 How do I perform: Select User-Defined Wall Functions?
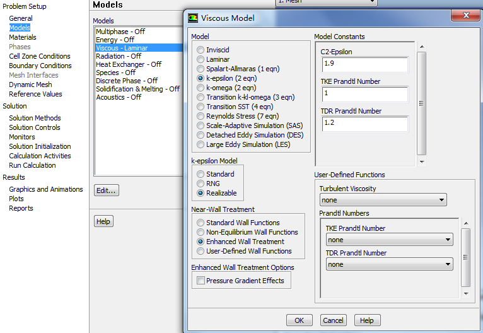click(x=201, y=251)
